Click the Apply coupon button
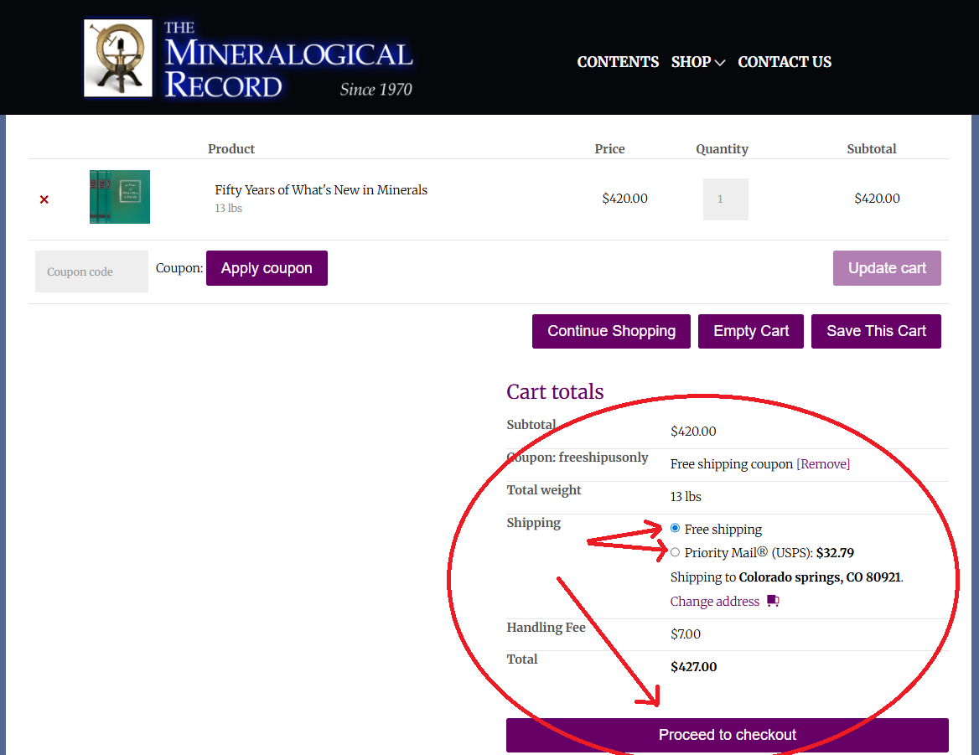 [x=267, y=268]
